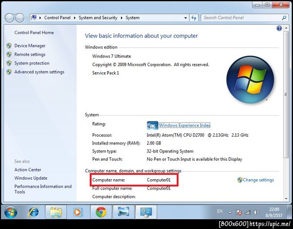
Task: Open System protection link
Action: tap(32, 63)
